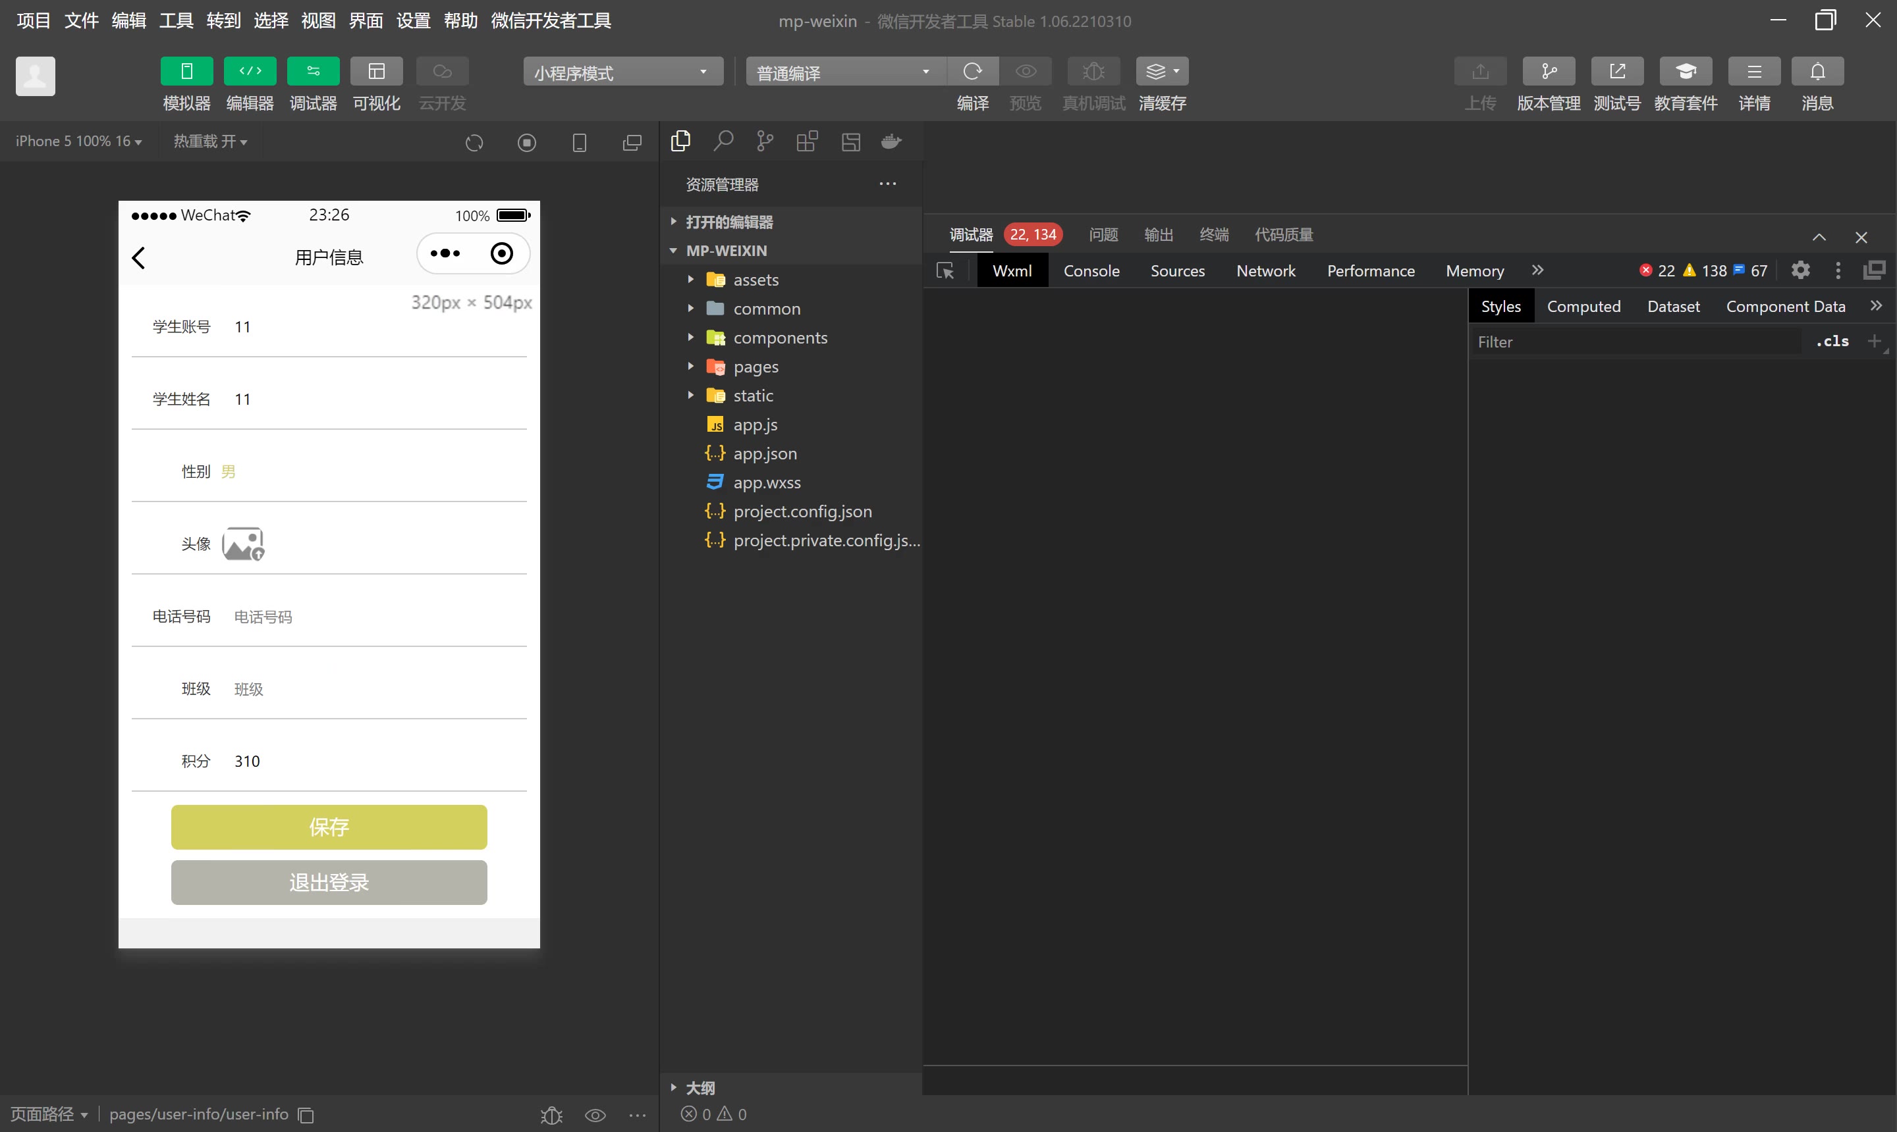This screenshot has width=1897, height=1132.
Task: Switch to the Console tab
Action: (x=1091, y=270)
